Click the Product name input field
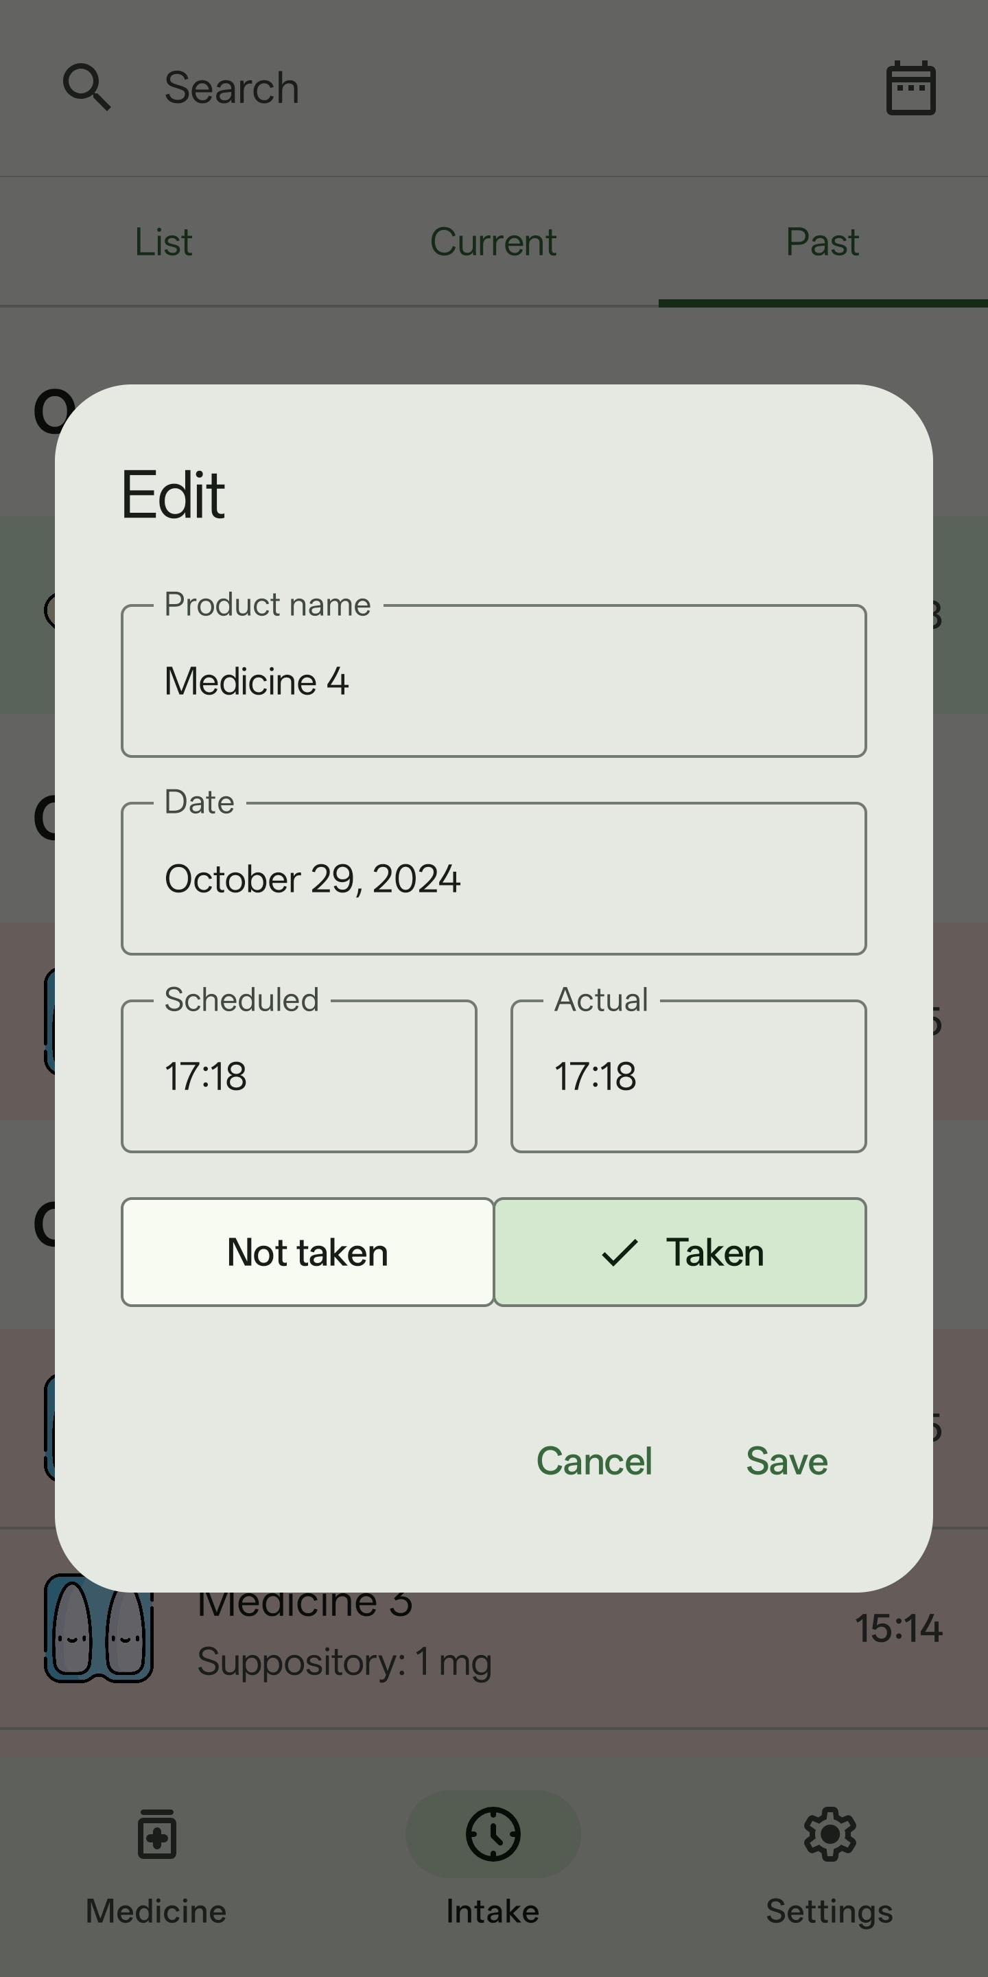988x1977 pixels. [493, 682]
